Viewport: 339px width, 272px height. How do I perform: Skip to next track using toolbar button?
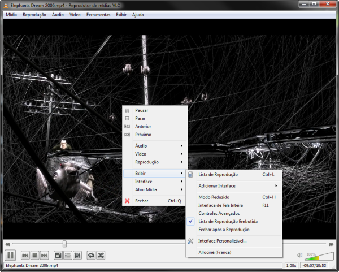[x=44, y=256]
